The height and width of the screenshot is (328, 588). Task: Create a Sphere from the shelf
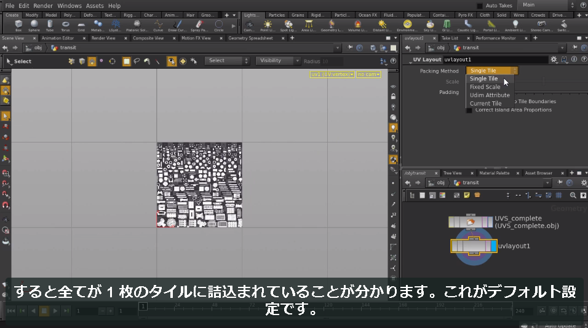pos(34,25)
